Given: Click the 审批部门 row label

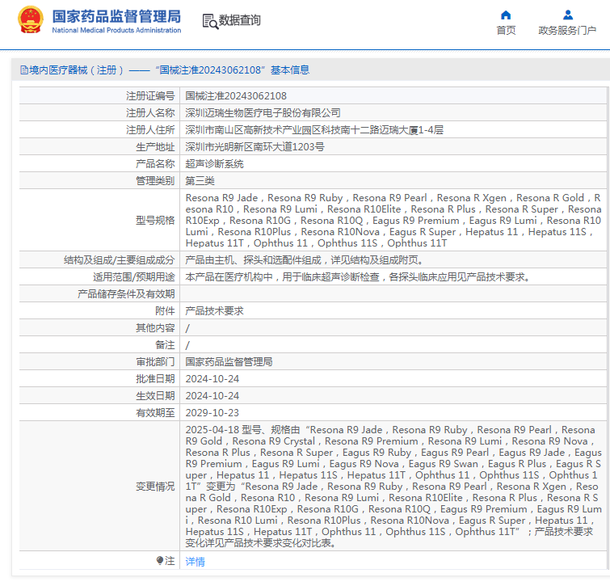Looking at the screenshot, I should tap(155, 362).
